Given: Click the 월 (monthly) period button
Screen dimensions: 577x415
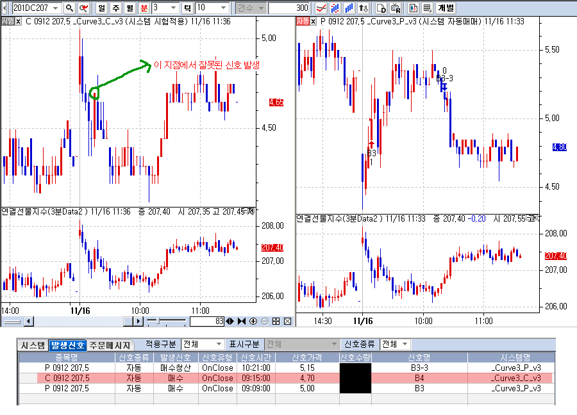Looking at the screenshot, I should coord(129,8).
